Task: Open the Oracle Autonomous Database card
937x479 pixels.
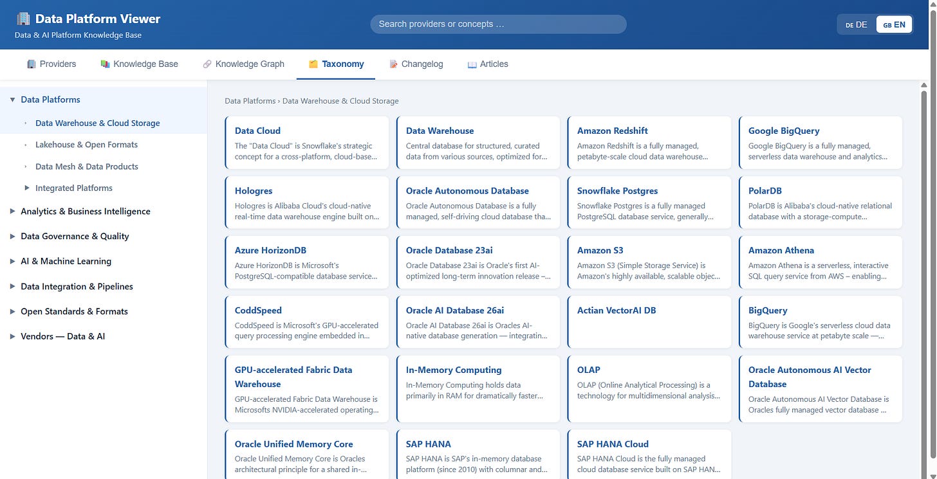Action: coord(478,203)
